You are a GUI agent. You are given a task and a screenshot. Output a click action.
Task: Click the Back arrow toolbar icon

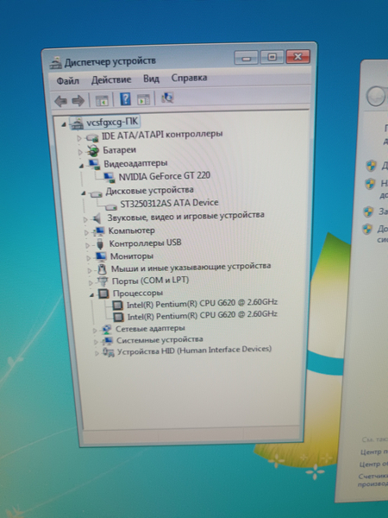click(x=60, y=101)
